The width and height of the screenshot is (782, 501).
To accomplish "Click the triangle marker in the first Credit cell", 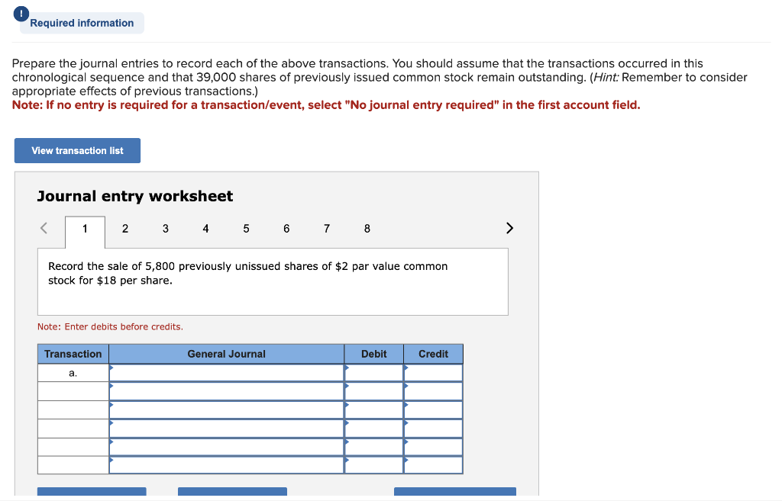I will (x=406, y=367).
